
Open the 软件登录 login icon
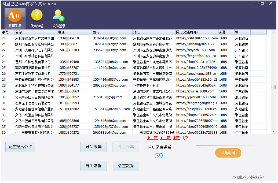59,18
